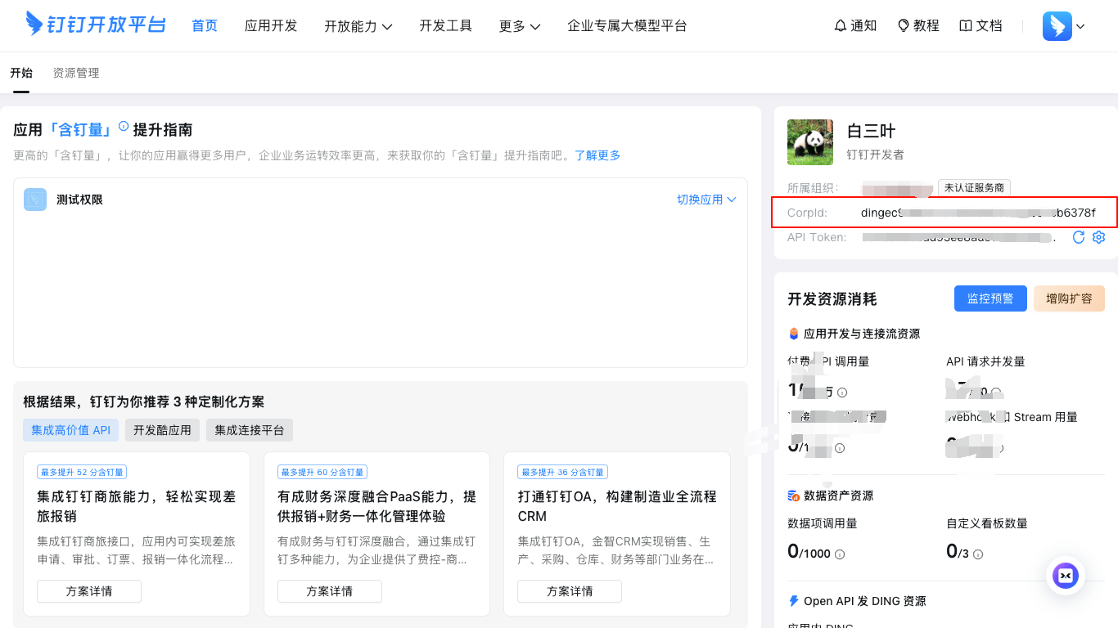Screen dimensions: 1118x628
Task: Click the CorpId value dingec…b6378f
Action: tap(978, 213)
